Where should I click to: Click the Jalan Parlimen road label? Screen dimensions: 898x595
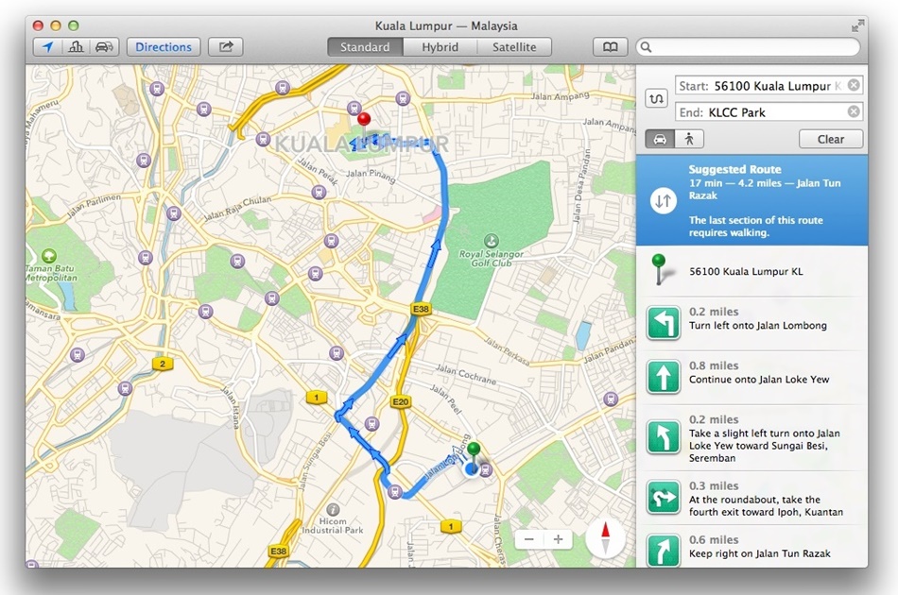[94, 206]
